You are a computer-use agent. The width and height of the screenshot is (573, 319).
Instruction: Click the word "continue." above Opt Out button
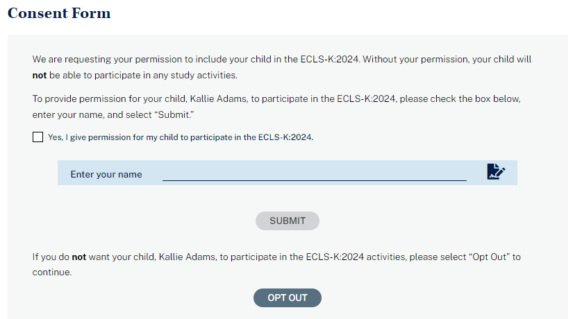coord(52,273)
